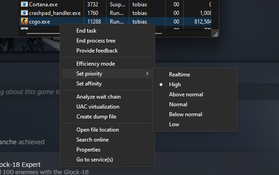The width and height of the screenshot is (279, 175).
Task: Enable Efficiency mode for csgo.exe
Action: point(95,64)
